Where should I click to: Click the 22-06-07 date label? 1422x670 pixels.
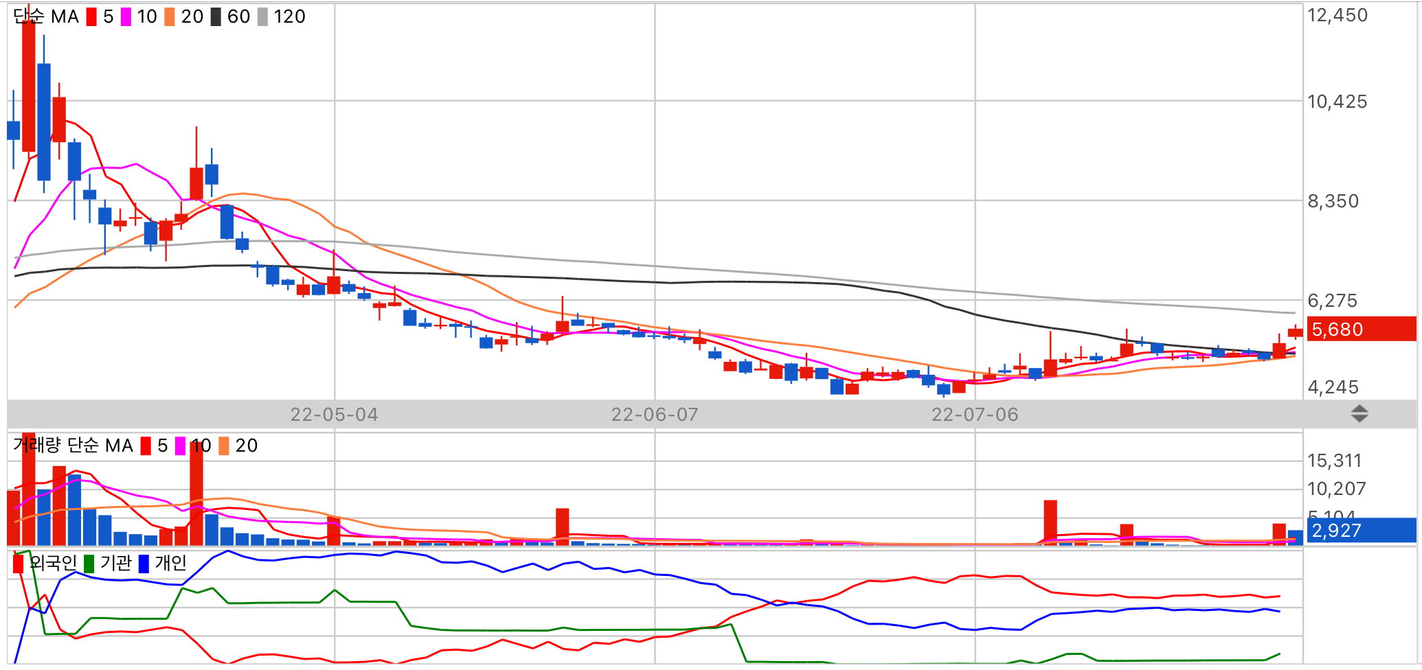(655, 415)
